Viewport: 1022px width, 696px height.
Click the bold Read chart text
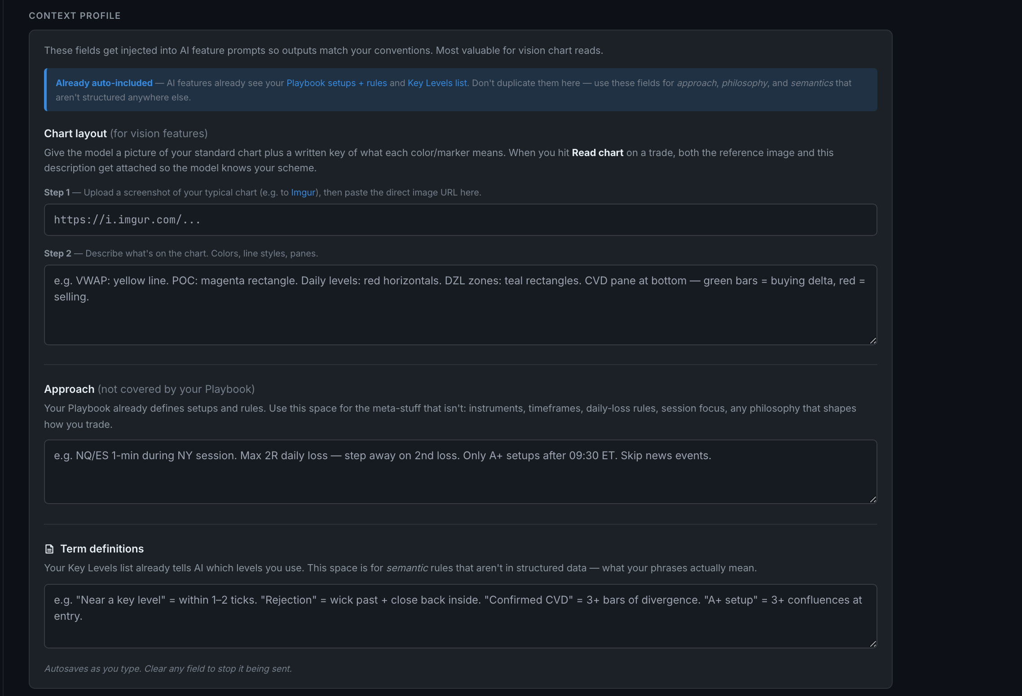click(597, 153)
